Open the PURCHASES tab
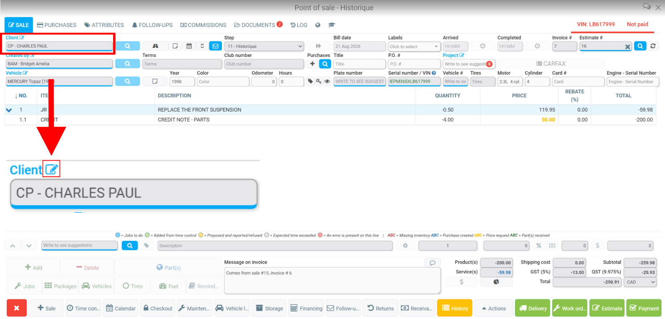The image size is (665, 319). click(x=57, y=25)
